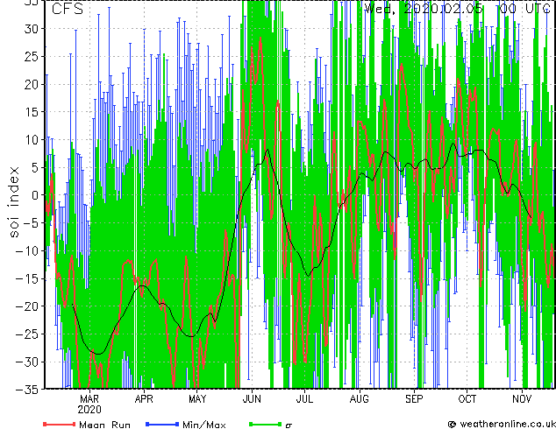The height and width of the screenshot is (429, 556).
Task: Click the APR month label
Action: coord(144,399)
